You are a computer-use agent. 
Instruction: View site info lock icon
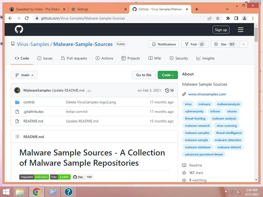(x=37, y=18)
